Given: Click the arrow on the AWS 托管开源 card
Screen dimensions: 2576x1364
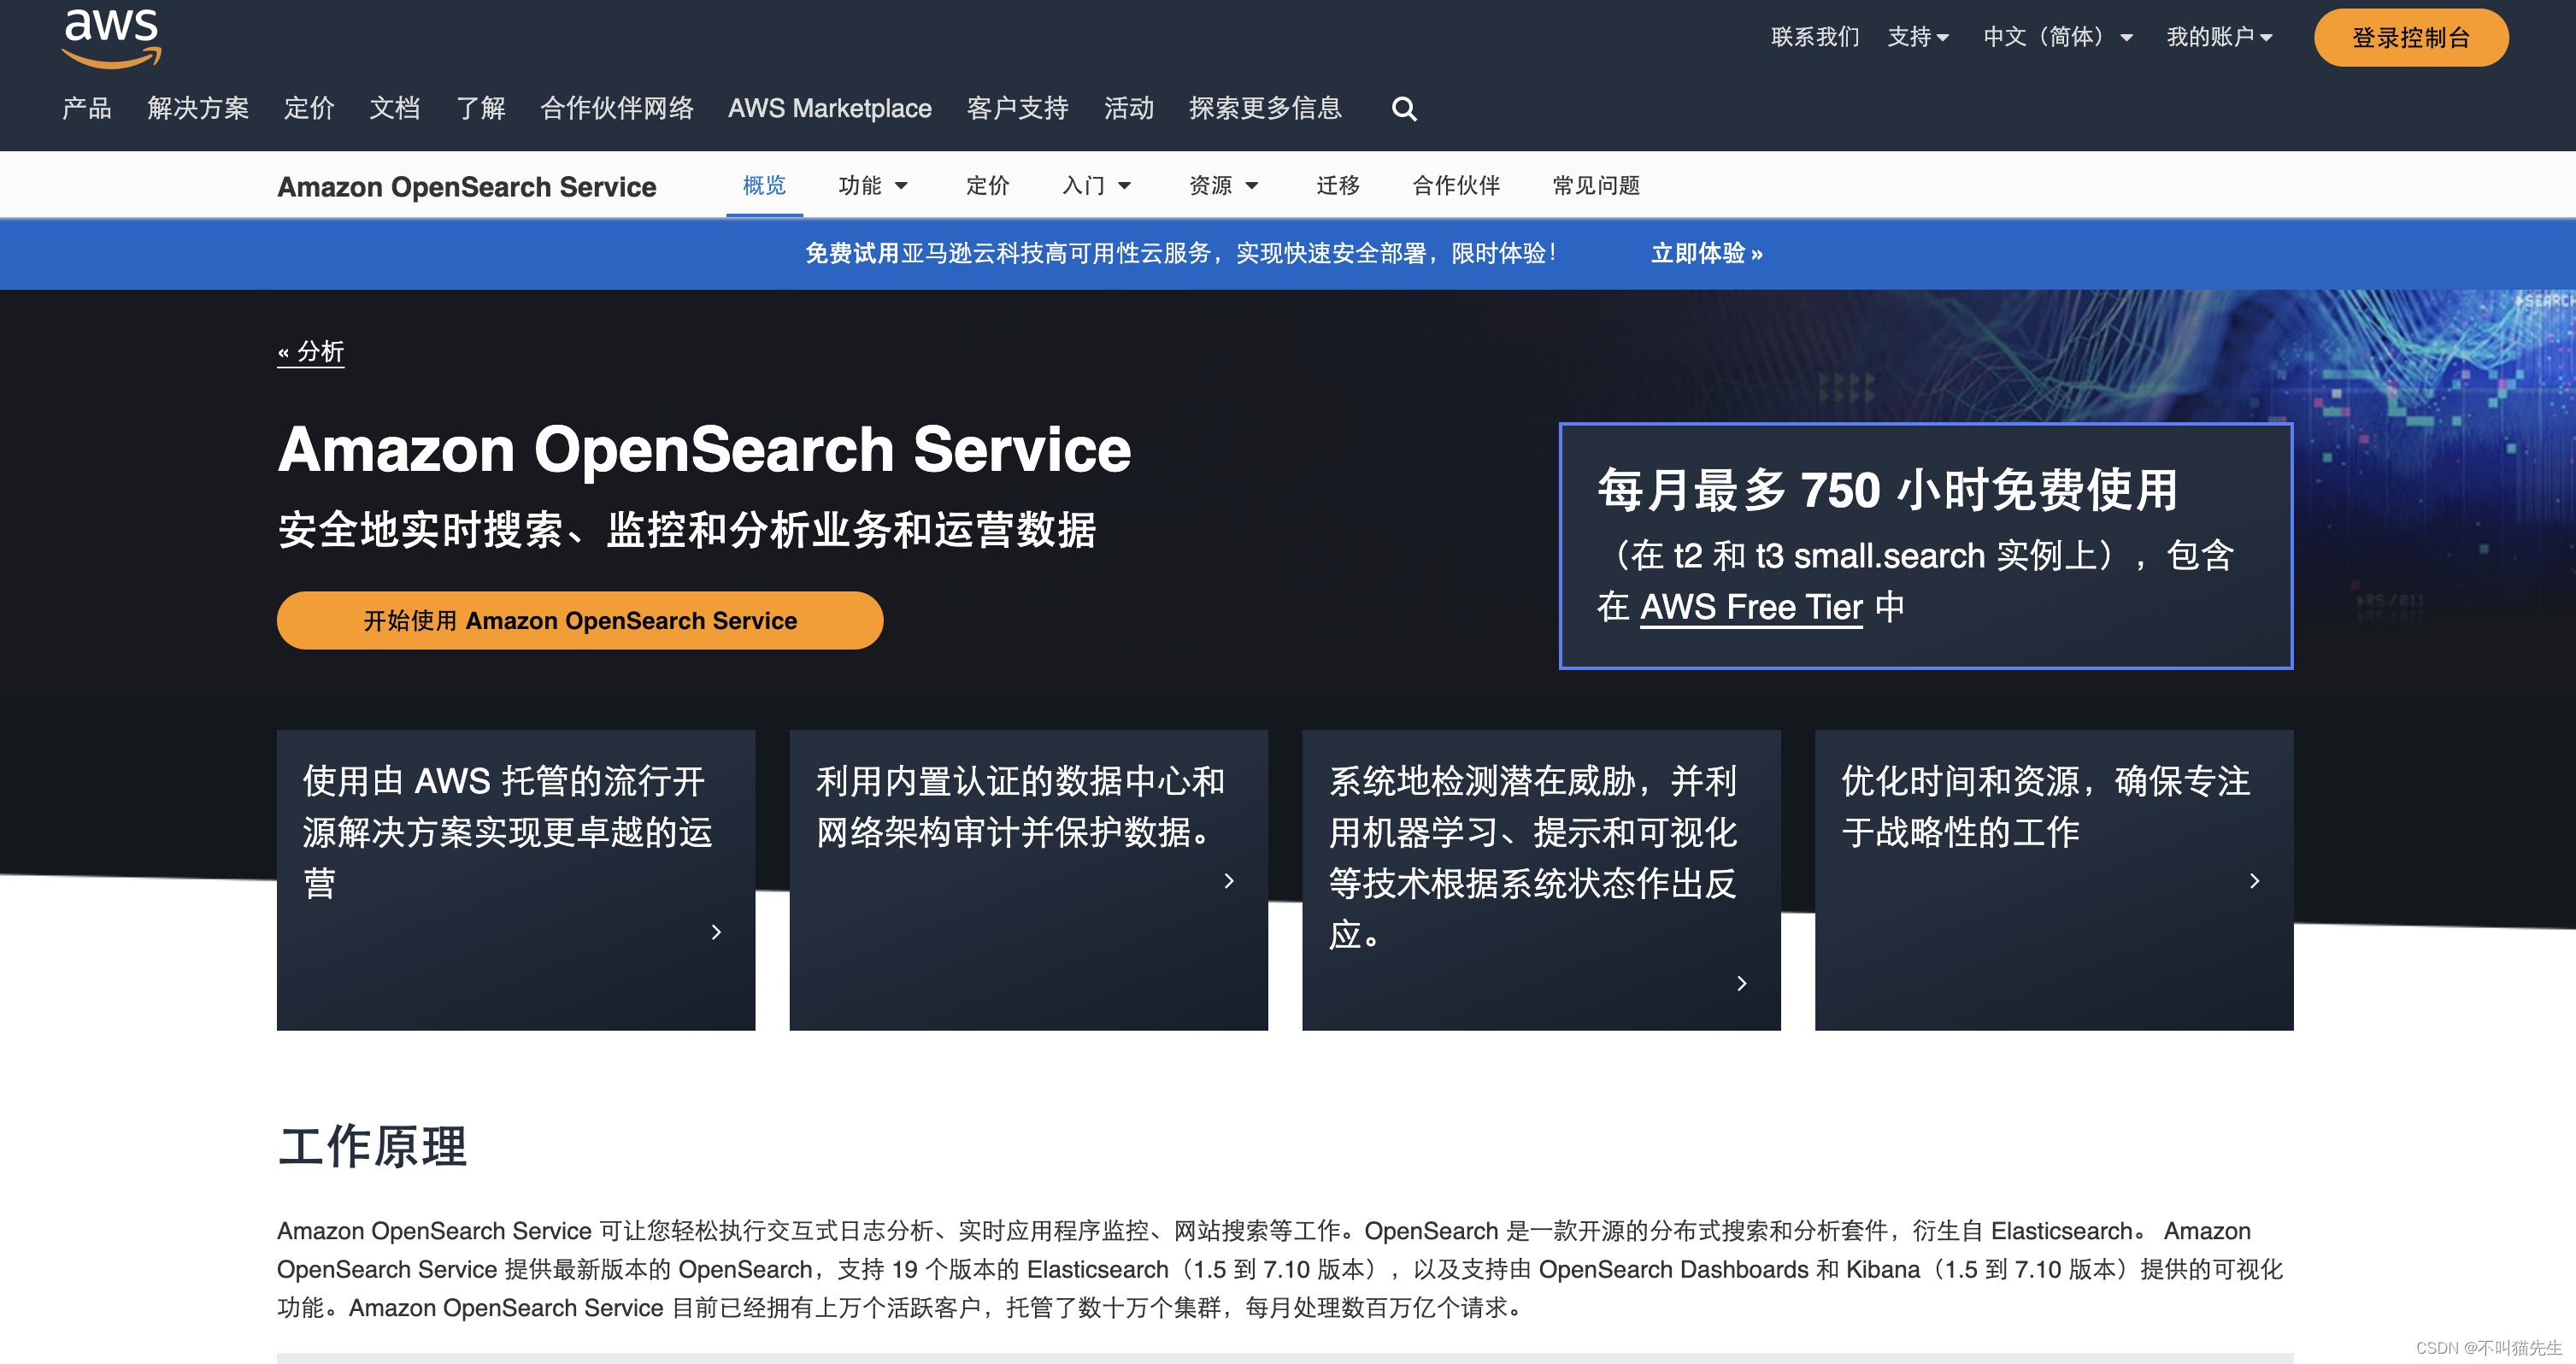Looking at the screenshot, I should tap(716, 932).
